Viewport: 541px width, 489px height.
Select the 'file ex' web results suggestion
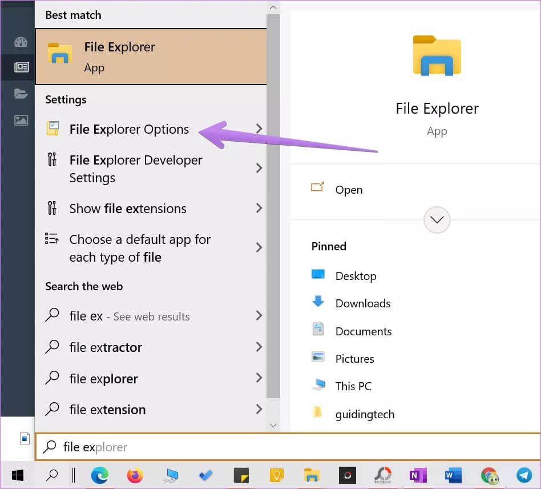pos(151,316)
